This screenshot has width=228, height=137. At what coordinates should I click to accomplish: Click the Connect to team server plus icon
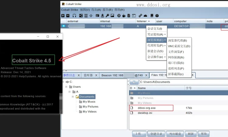[x=63, y=16]
